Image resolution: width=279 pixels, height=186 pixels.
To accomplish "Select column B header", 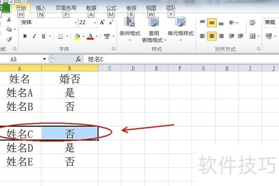I will pyautogui.click(x=70, y=68).
